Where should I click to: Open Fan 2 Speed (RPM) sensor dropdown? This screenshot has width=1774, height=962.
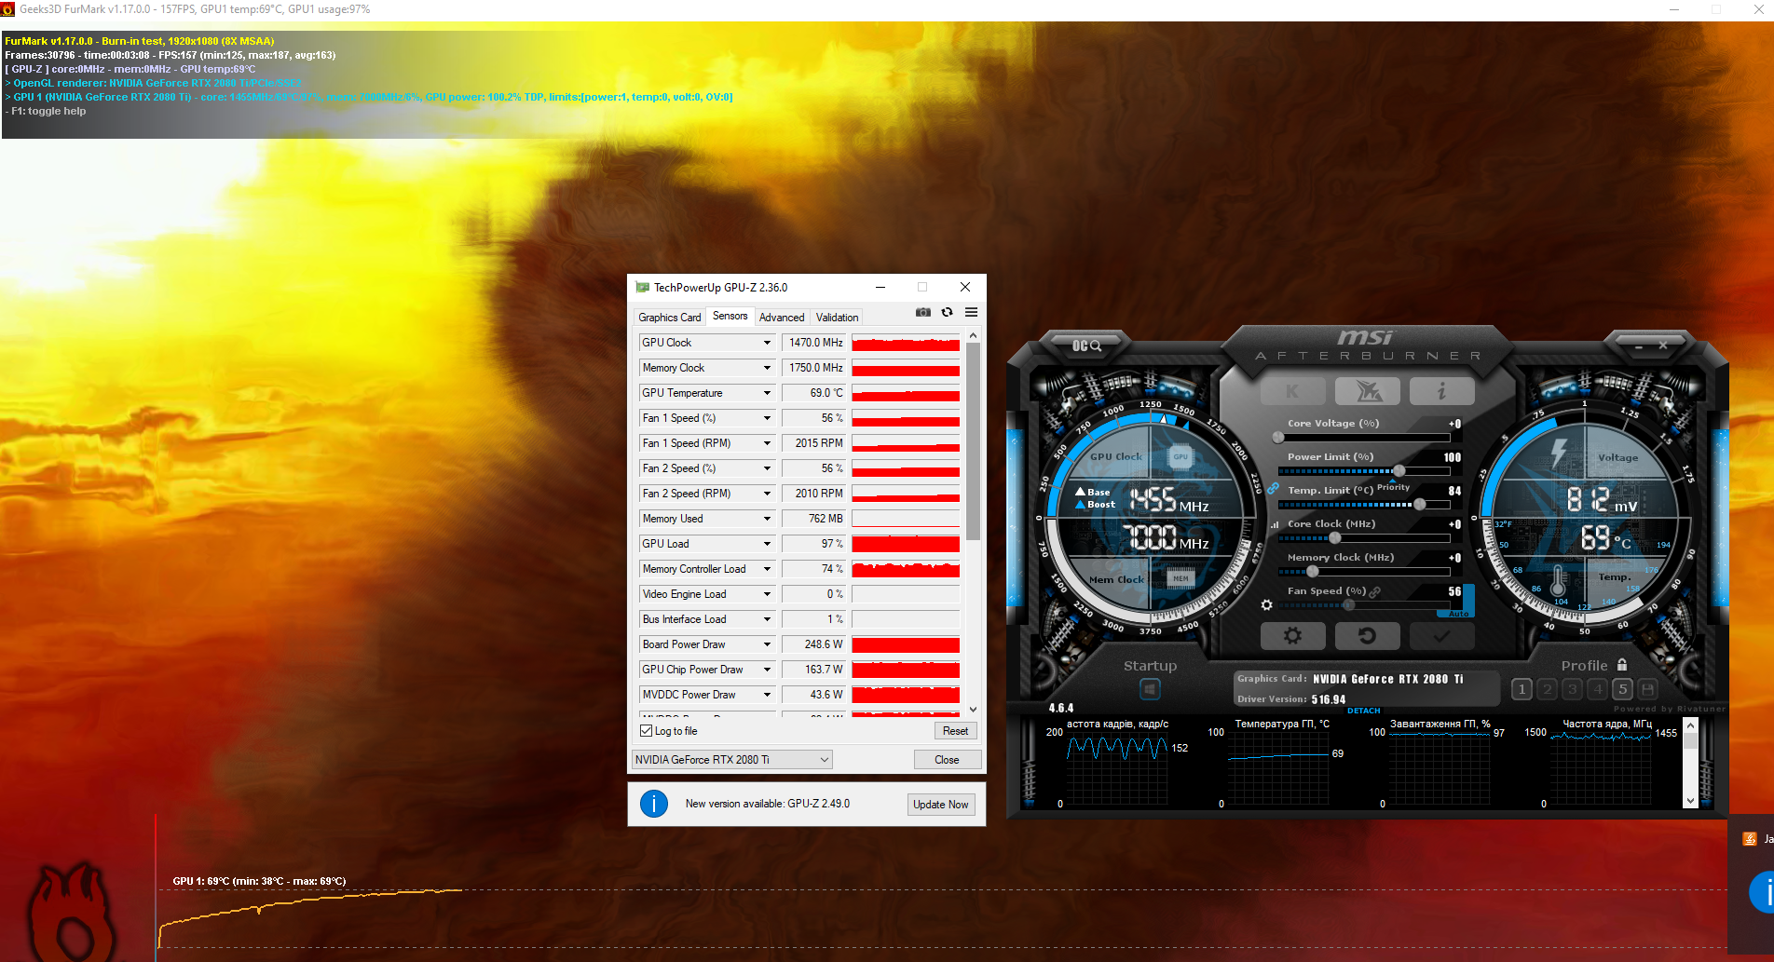click(x=767, y=494)
